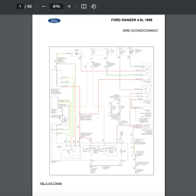Click the circular lamp symbol near diagram bottom
The image size is (196, 196).
click(121, 151)
